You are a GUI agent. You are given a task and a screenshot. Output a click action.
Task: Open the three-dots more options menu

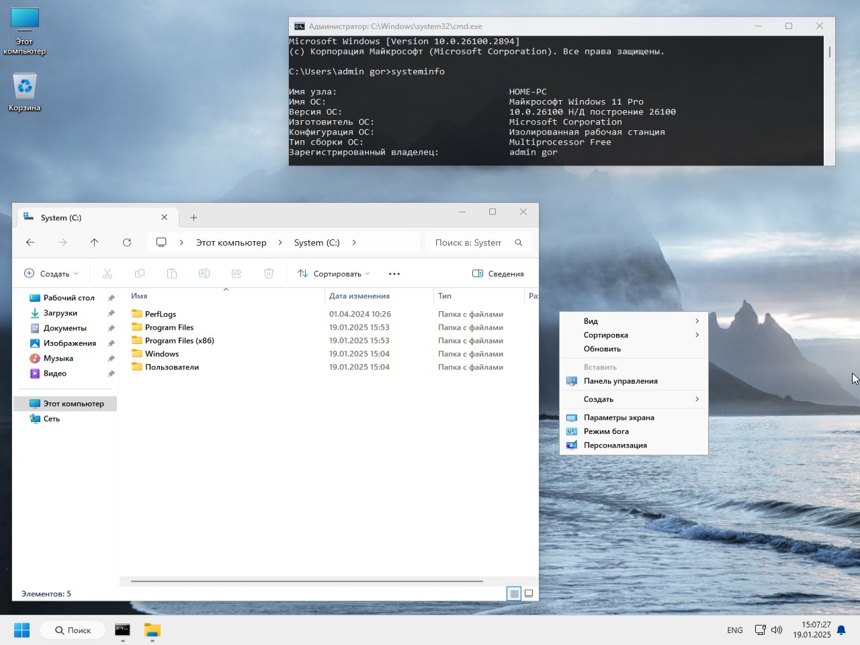tap(394, 273)
